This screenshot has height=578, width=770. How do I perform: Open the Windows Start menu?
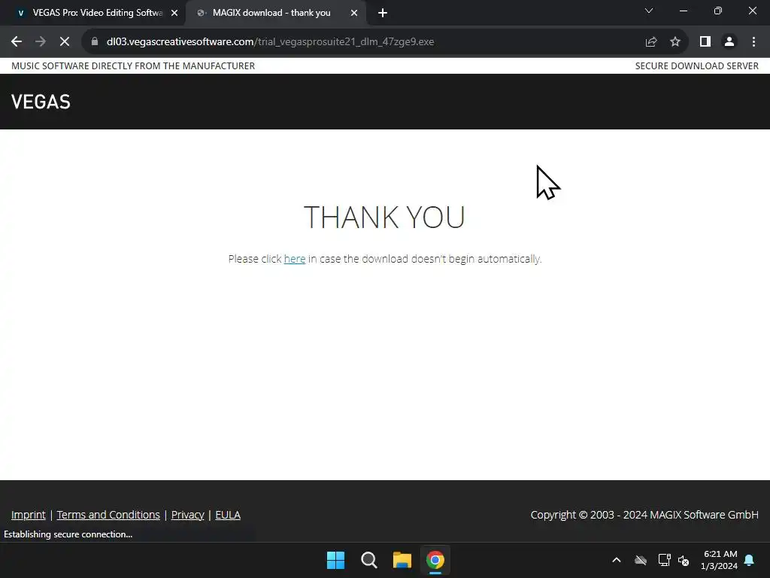tap(336, 560)
